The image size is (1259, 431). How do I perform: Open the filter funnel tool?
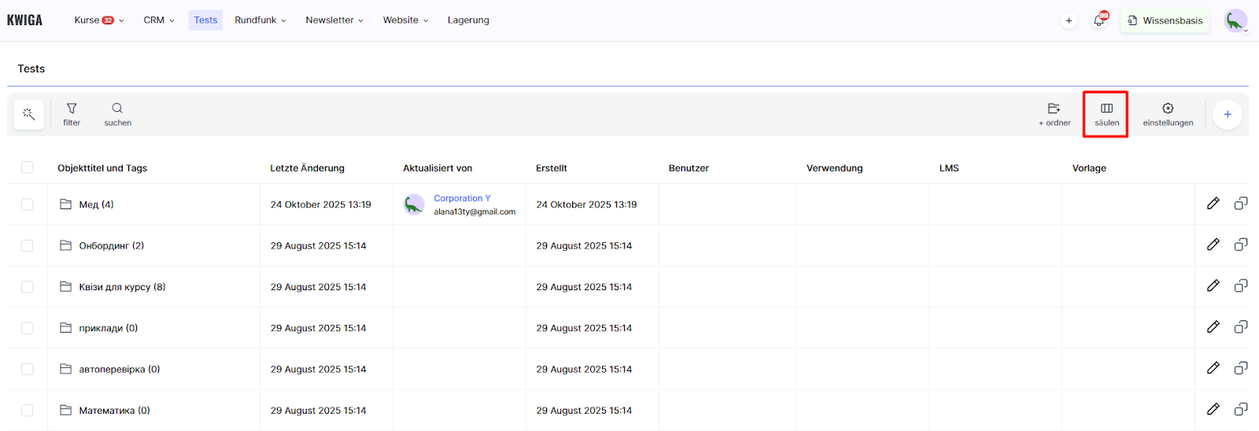pos(72,114)
